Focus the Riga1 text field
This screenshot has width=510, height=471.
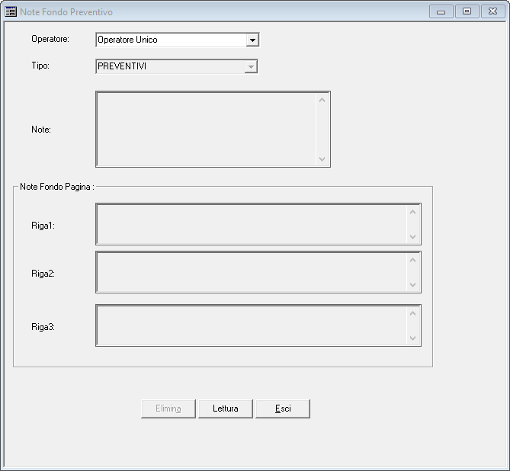[252, 224]
